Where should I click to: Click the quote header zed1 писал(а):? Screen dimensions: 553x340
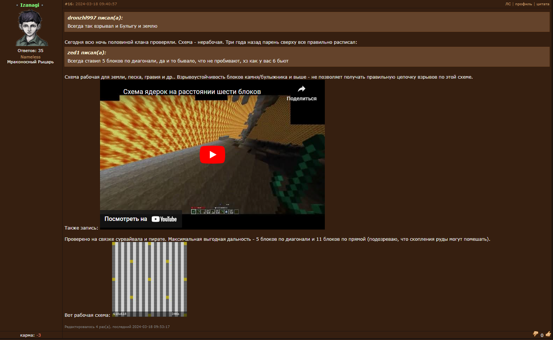tap(87, 52)
